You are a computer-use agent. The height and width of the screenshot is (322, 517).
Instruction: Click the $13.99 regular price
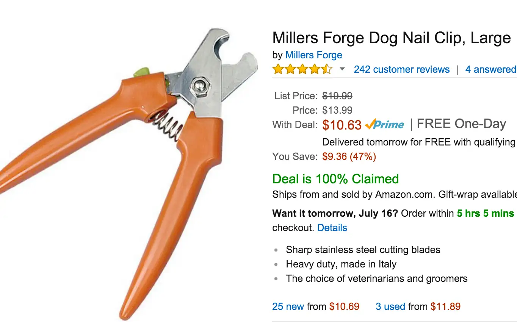(337, 110)
